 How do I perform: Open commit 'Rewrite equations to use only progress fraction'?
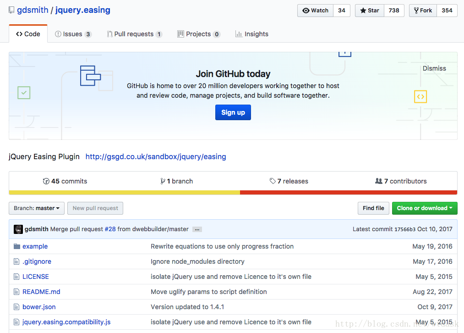[222, 246]
